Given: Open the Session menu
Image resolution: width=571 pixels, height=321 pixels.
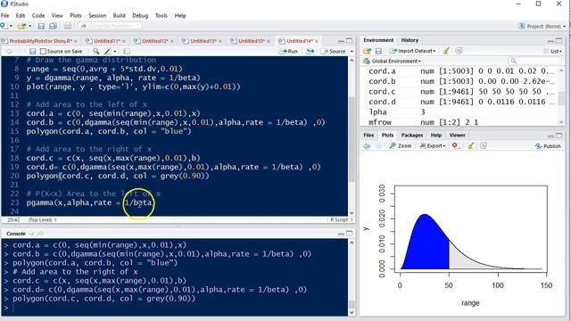Looking at the screenshot, I should click(x=97, y=16).
